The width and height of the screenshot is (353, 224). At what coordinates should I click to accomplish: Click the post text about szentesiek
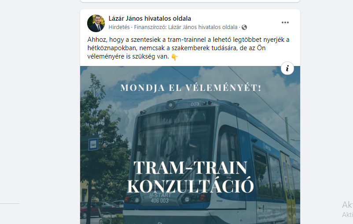pos(188,48)
